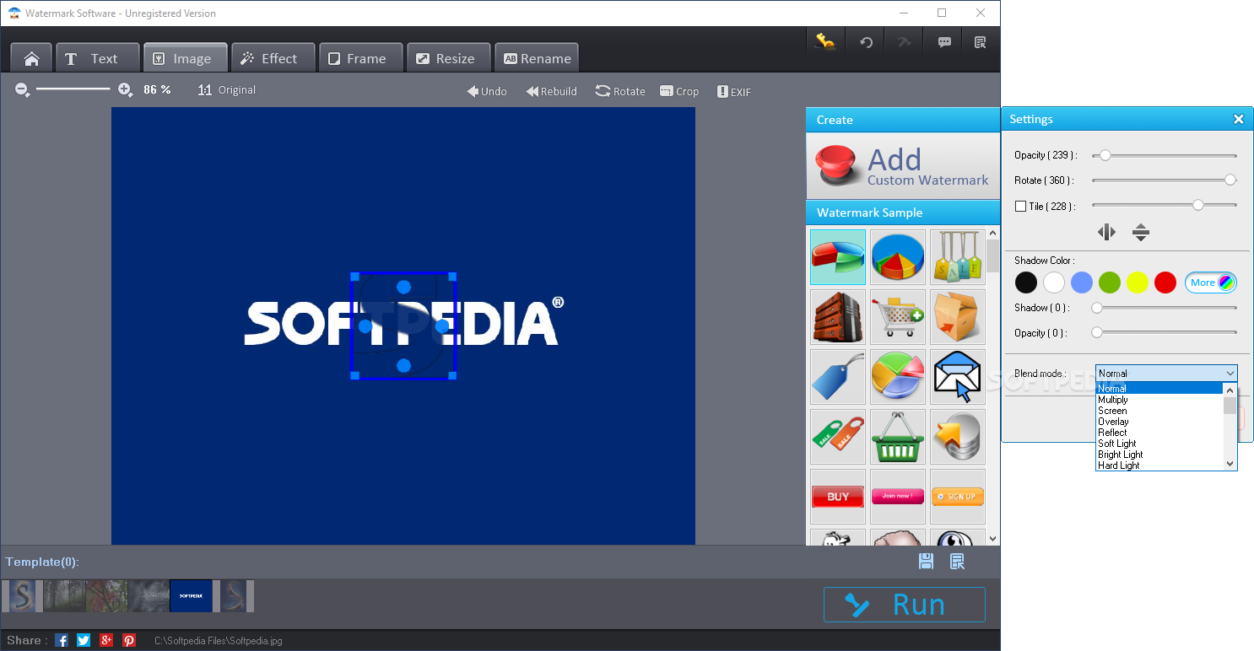Share on Google Plus

106,640
